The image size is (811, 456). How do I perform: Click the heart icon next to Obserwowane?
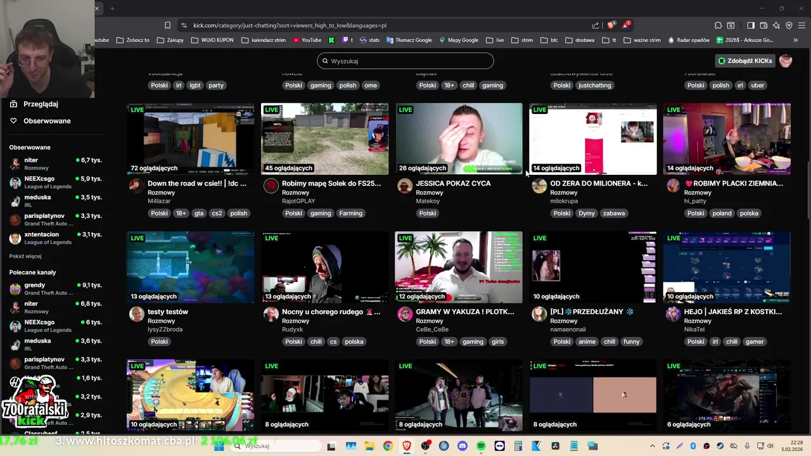pyautogui.click(x=13, y=121)
